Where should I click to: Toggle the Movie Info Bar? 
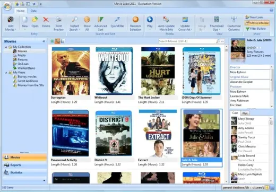point(257,23)
